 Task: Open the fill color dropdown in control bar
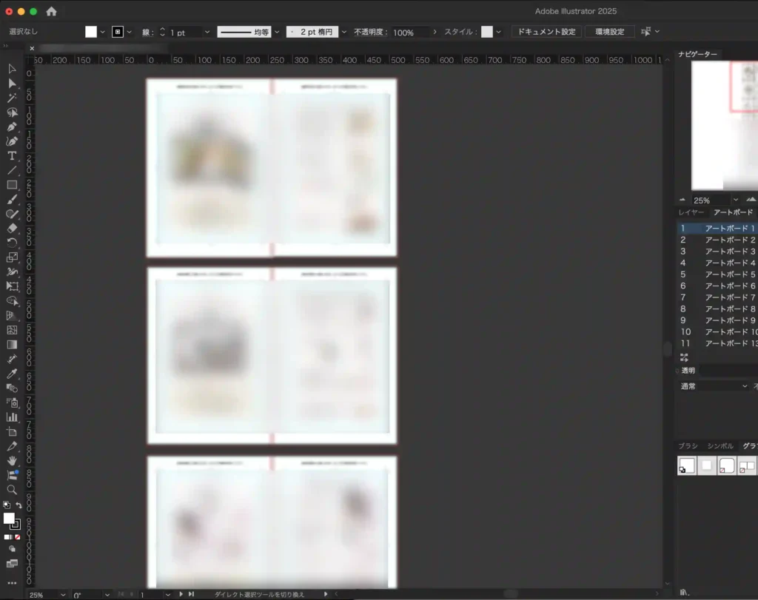pos(102,32)
